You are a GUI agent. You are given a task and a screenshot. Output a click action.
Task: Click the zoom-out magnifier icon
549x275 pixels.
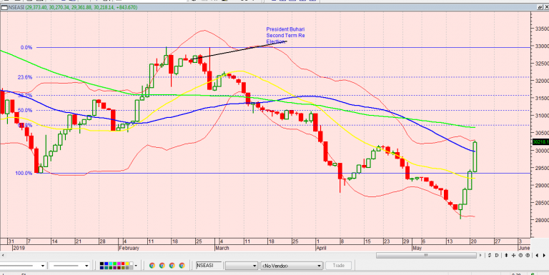(x=520, y=256)
